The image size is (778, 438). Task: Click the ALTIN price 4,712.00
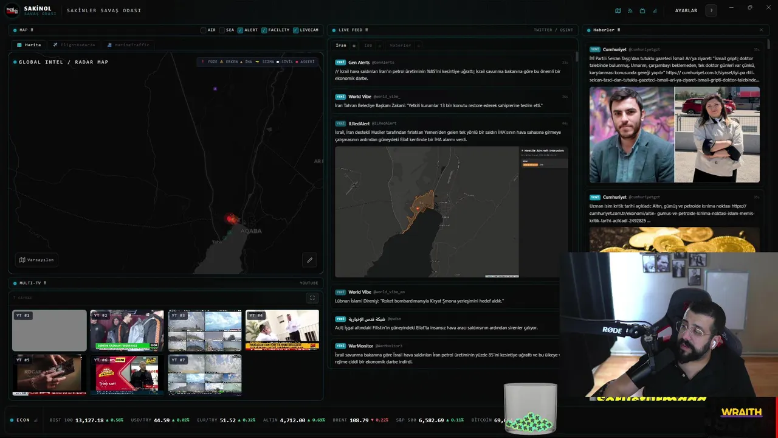(293, 420)
